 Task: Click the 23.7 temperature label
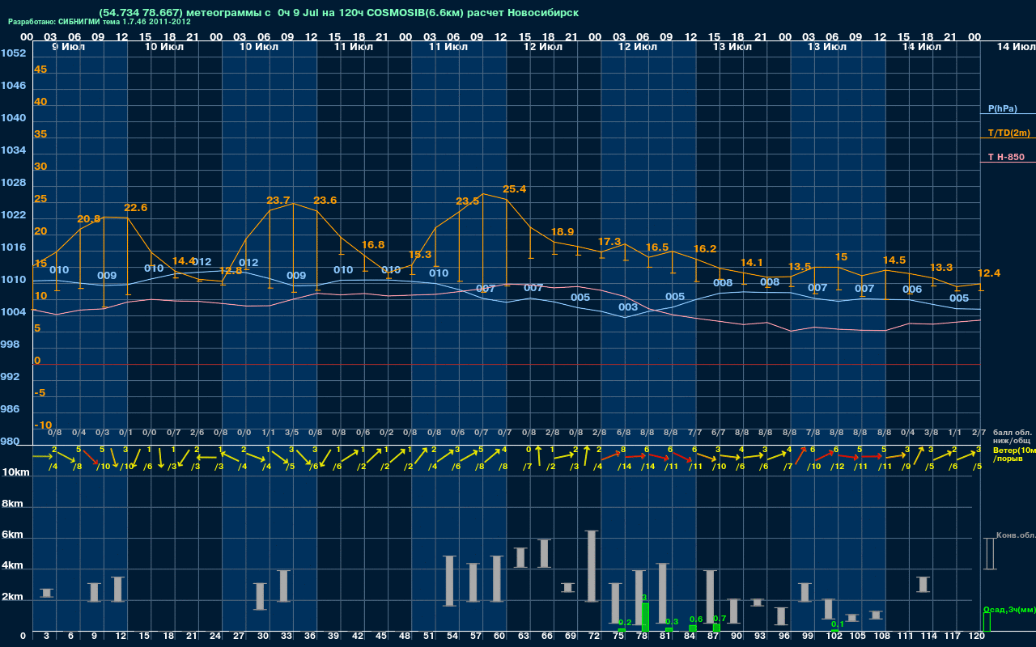278,201
